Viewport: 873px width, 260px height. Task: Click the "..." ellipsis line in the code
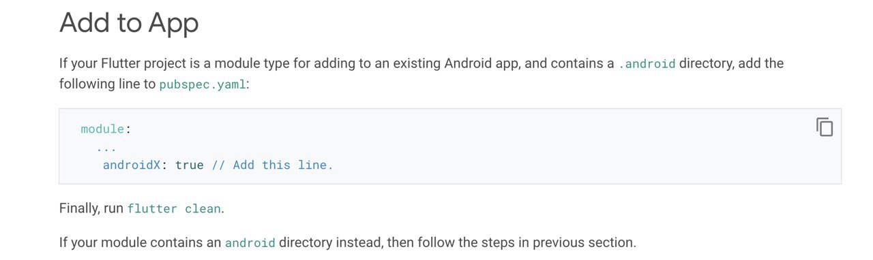pyautogui.click(x=106, y=148)
